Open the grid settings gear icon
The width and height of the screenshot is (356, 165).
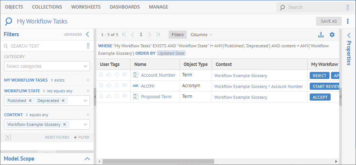[332, 35]
